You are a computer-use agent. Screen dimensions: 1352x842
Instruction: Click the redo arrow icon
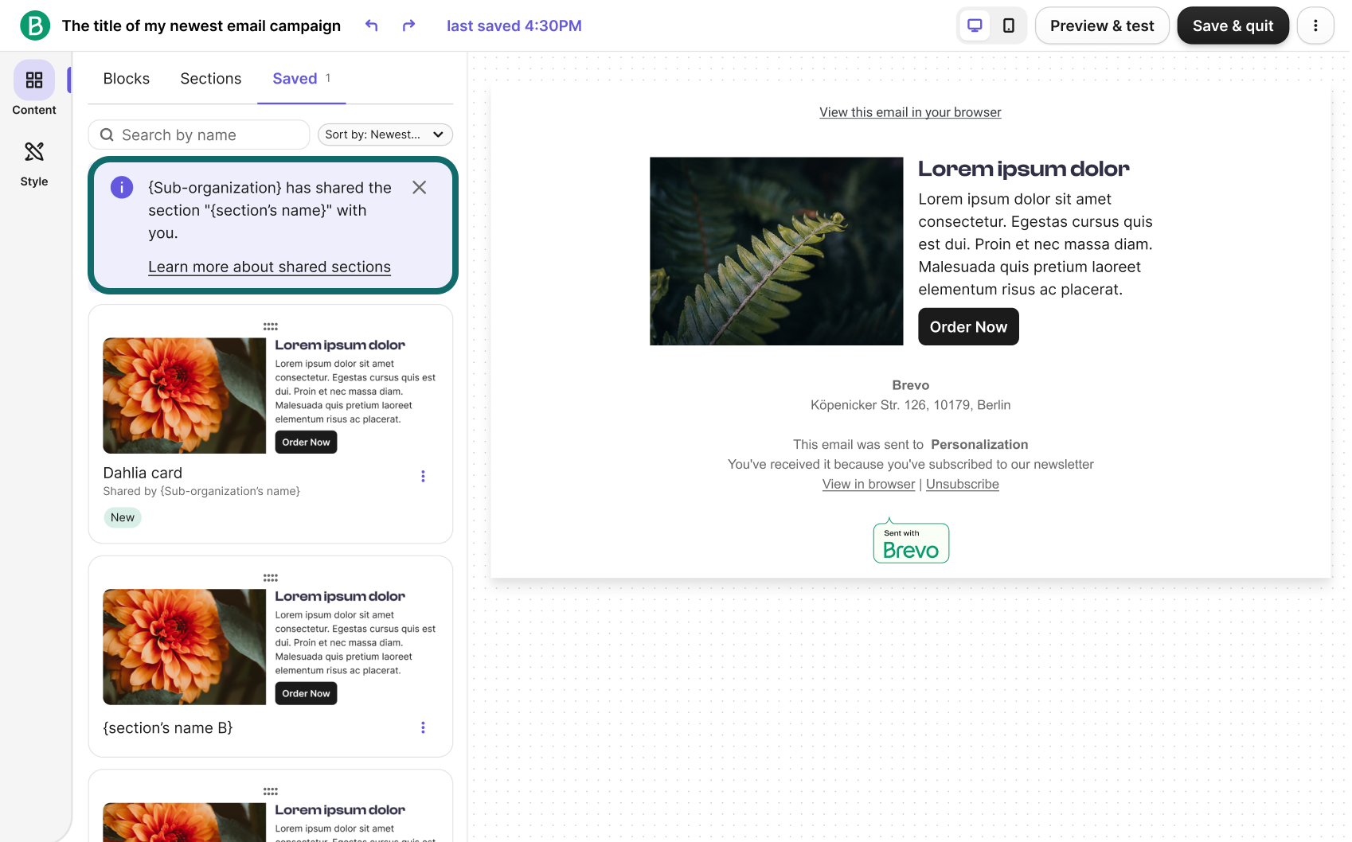click(x=408, y=25)
